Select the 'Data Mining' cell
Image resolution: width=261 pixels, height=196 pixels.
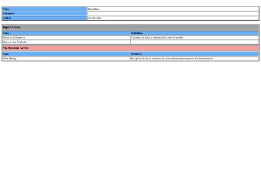66,59
